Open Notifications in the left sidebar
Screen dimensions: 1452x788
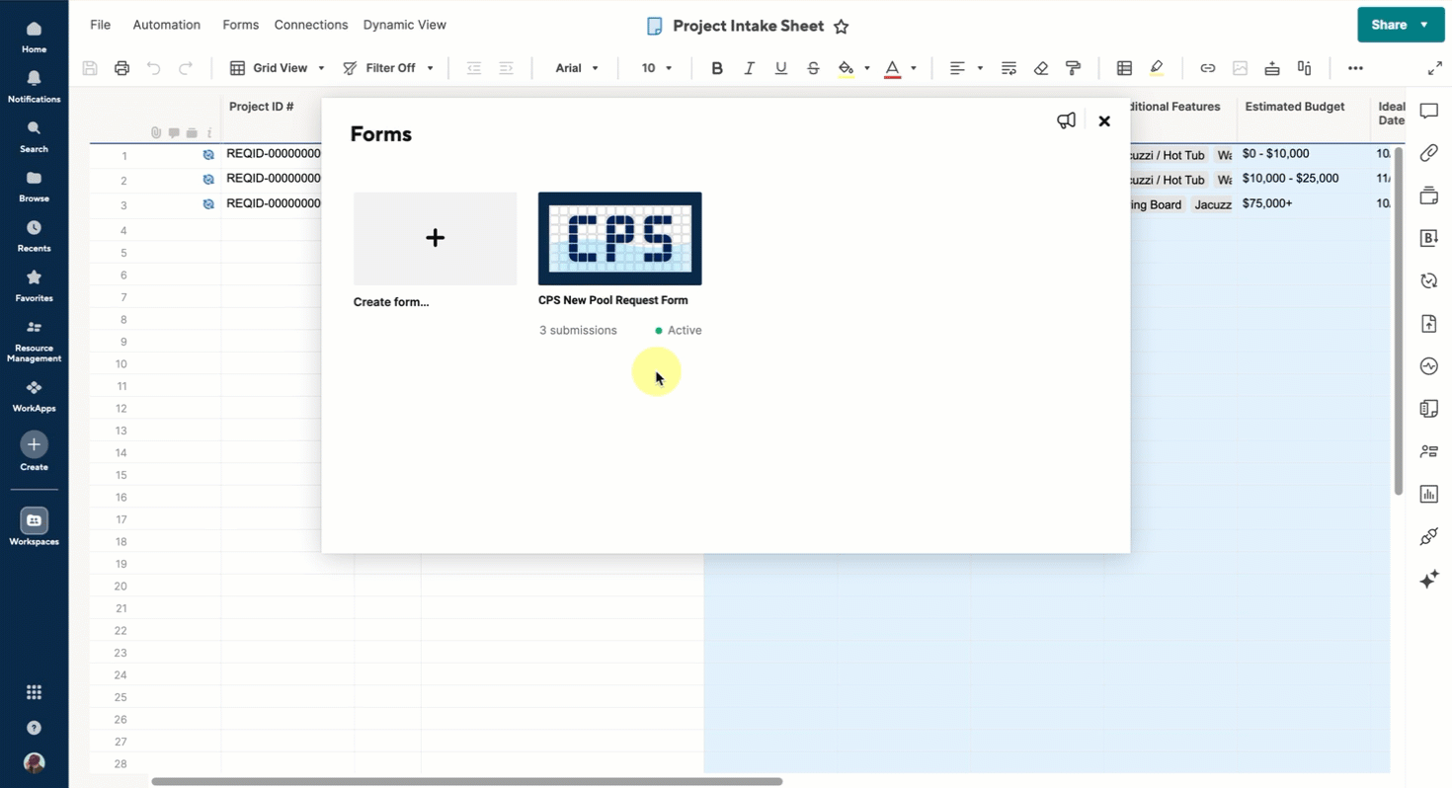(x=34, y=86)
